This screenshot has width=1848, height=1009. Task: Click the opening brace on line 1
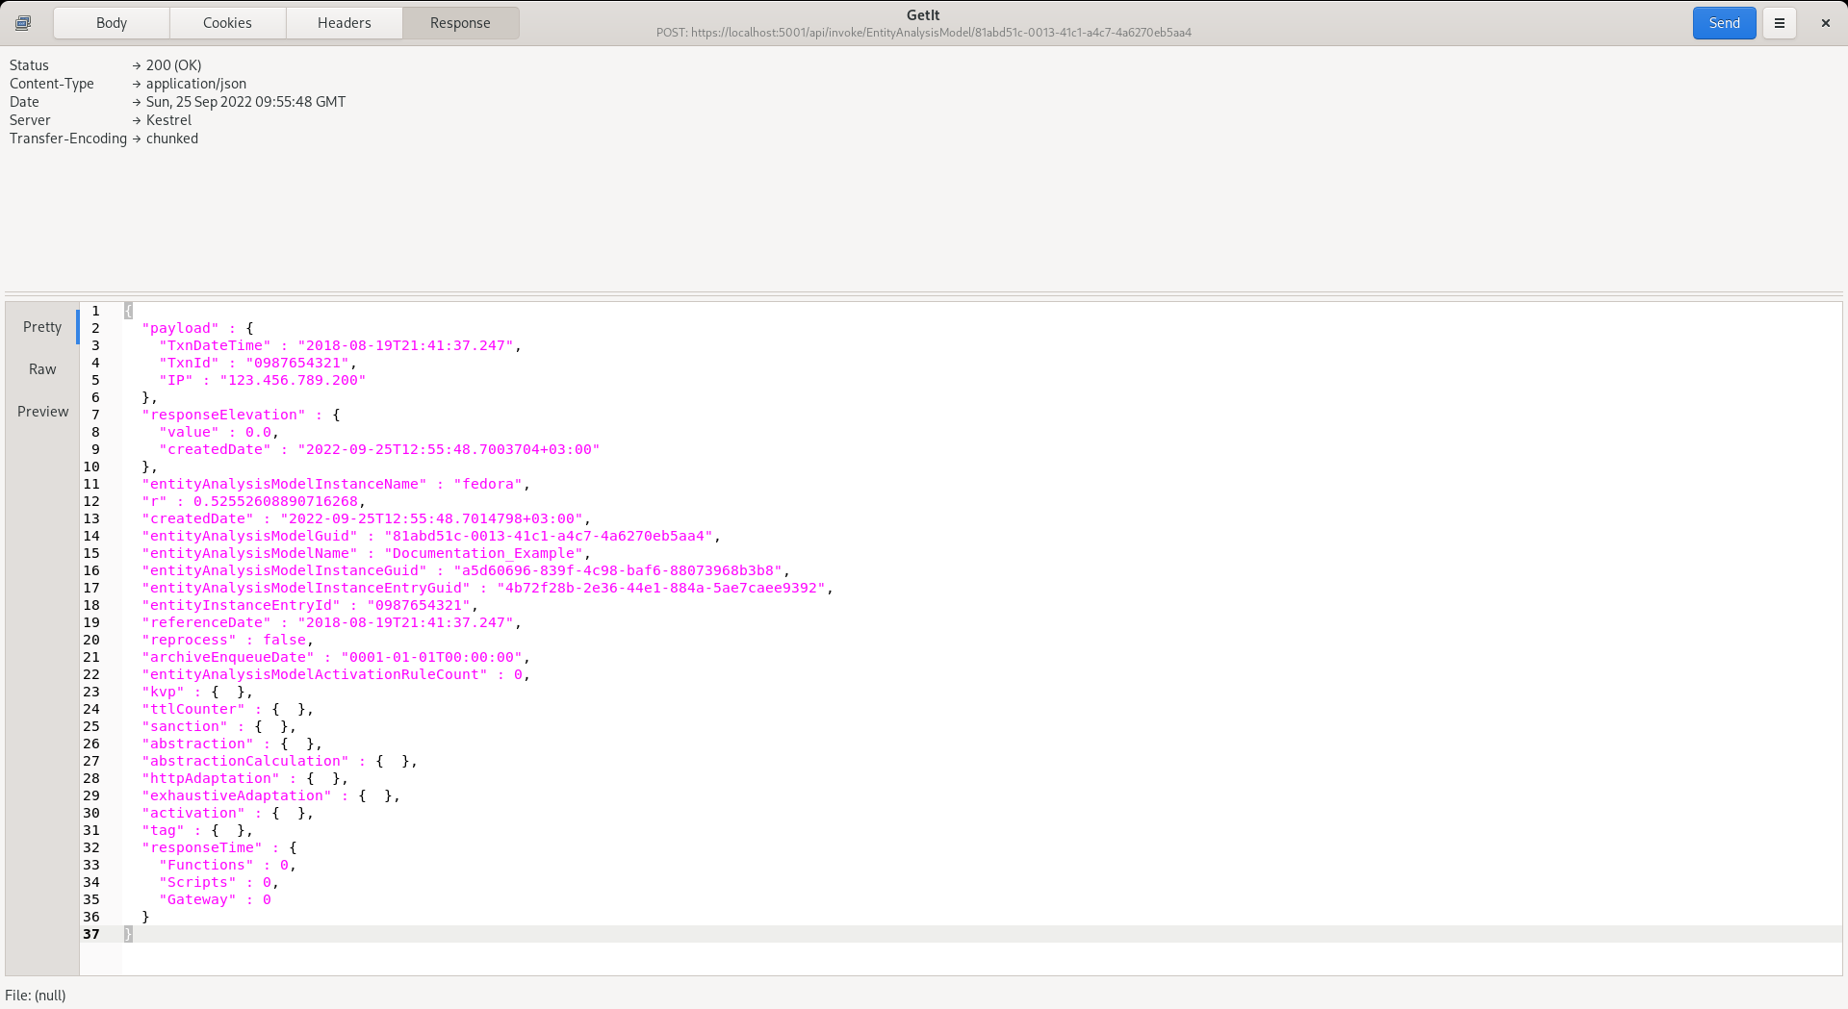coord(128,311)
